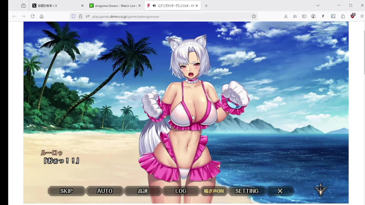Advance the dialogue text 『おぉっ！！』
Screen dimensions: 365x205
[x=61, y=161]
